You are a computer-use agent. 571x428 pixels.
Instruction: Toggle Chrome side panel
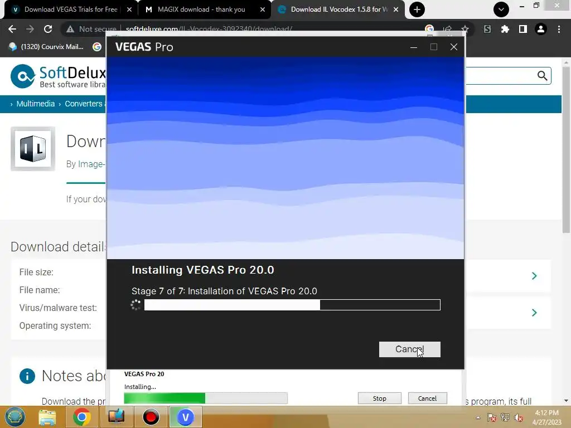(x=523, y=29)
